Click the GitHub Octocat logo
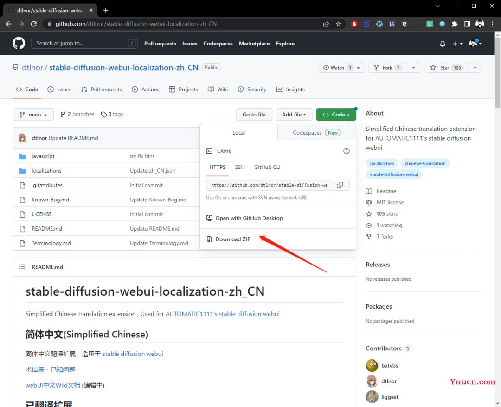Image resolution: width=501 pixels, height=407 pixels. point(19,43)
